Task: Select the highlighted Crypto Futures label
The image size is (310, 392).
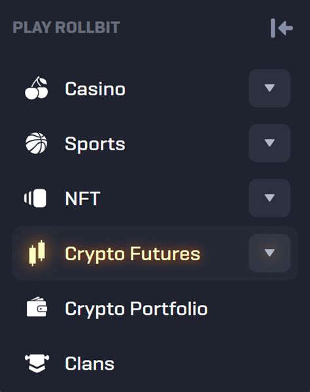Action: [x=133, y=254]
